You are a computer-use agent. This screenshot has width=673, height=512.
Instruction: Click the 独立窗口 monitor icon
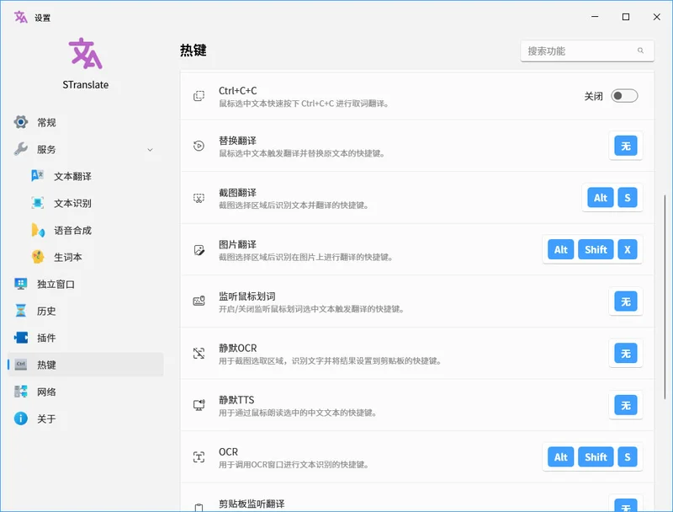pos(20,284)
